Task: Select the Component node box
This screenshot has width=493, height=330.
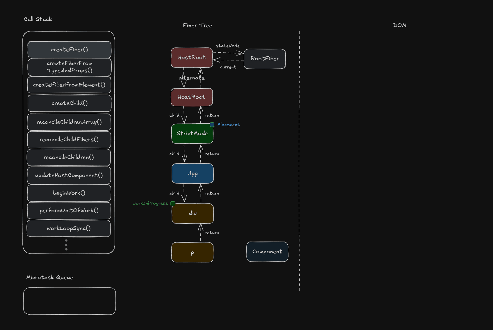Action: (267, 252)
